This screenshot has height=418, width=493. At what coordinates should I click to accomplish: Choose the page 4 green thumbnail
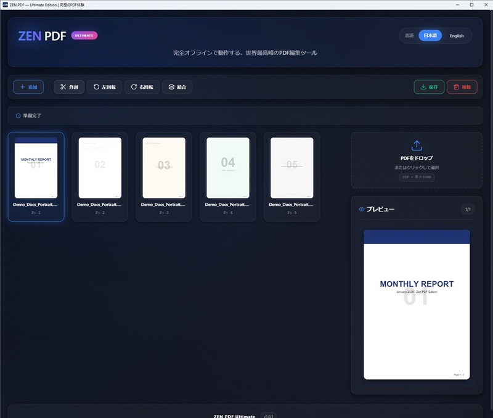(x=228, y=168)
